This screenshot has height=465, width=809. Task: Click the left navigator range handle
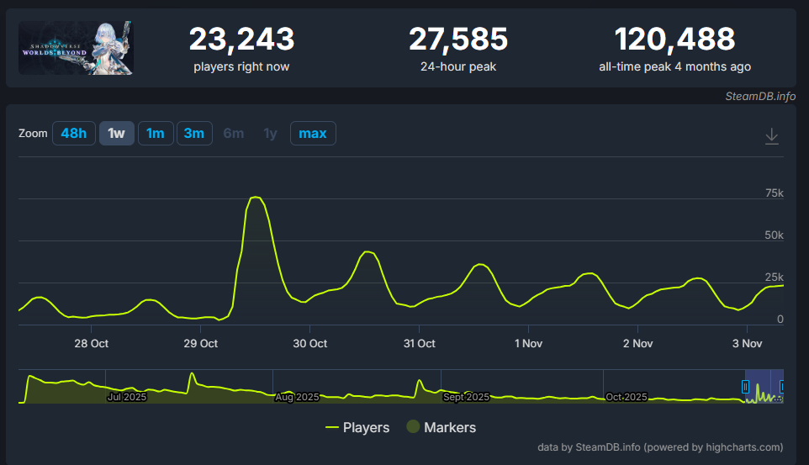745,387
